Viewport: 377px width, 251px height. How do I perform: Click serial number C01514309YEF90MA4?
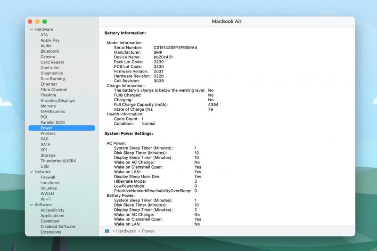click(x=175, y=48)
